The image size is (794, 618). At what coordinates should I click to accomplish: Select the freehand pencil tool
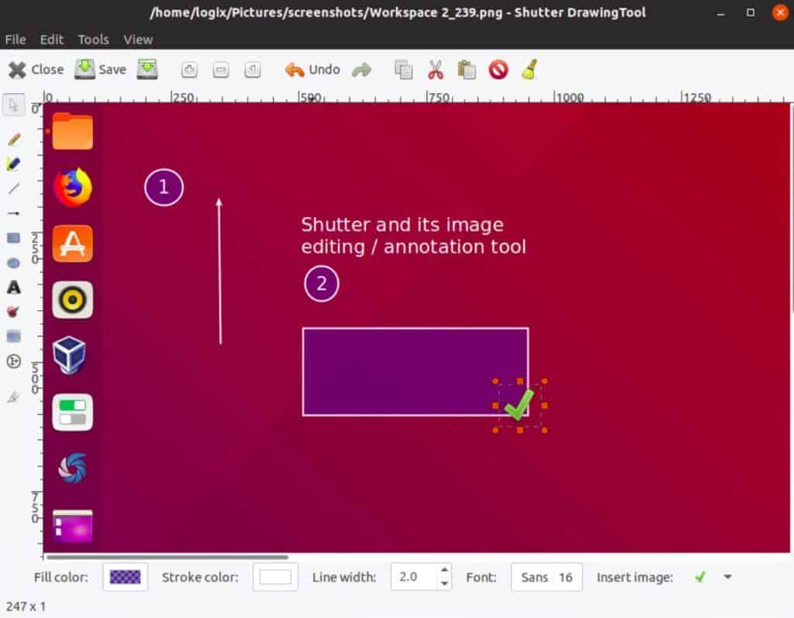(x=14, y=139)
